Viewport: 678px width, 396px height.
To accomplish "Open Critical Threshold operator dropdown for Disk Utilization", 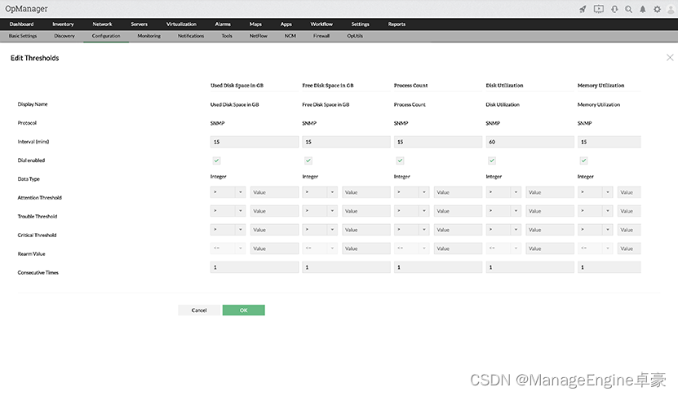I will coord(503,230).
